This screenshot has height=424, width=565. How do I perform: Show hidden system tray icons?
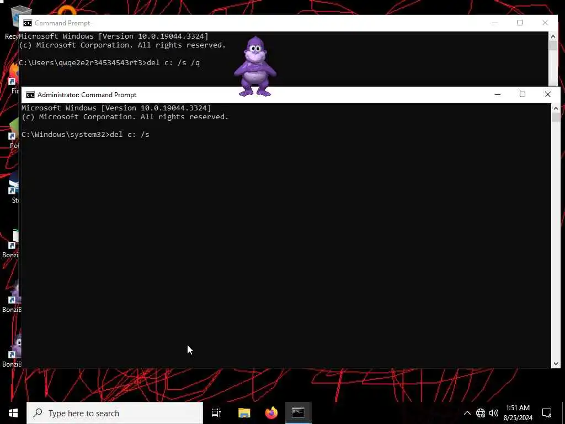pos(467,413)
